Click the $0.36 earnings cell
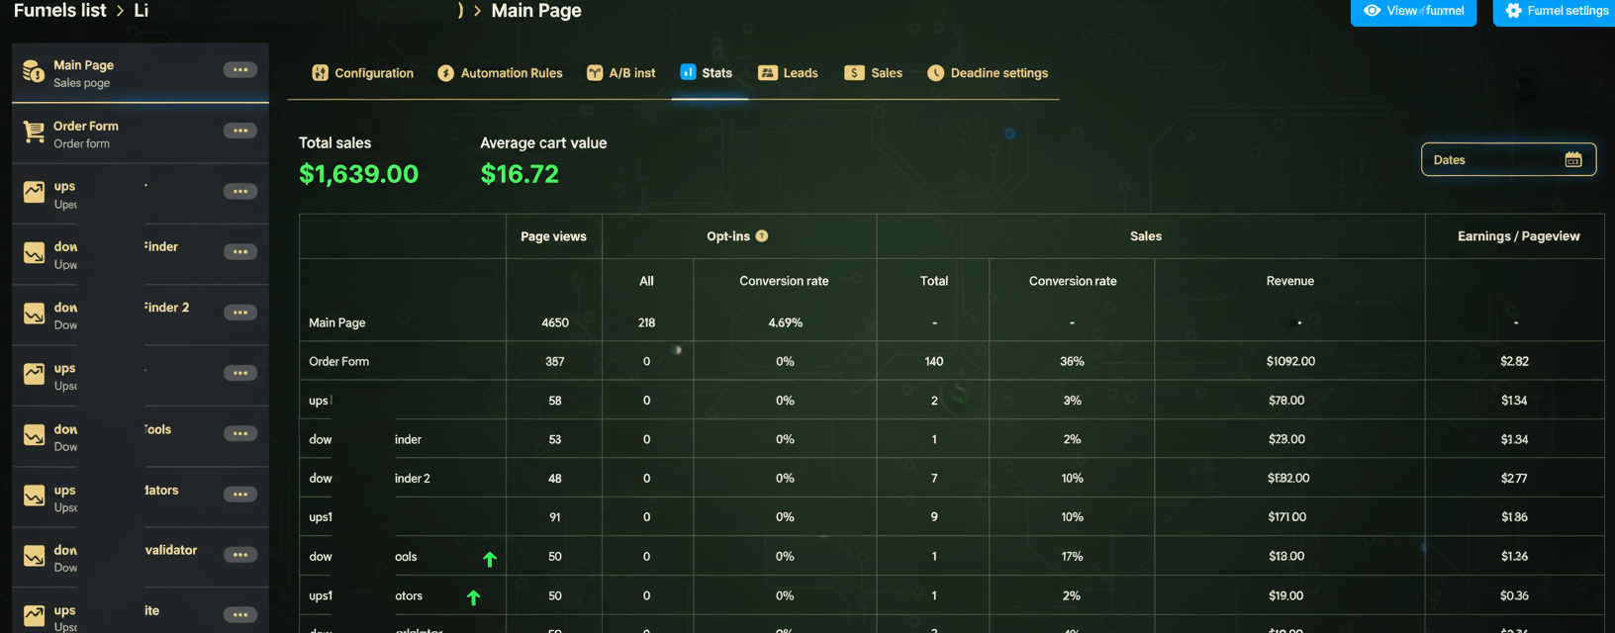1615x633 pixels. (x=1513, y=596)
